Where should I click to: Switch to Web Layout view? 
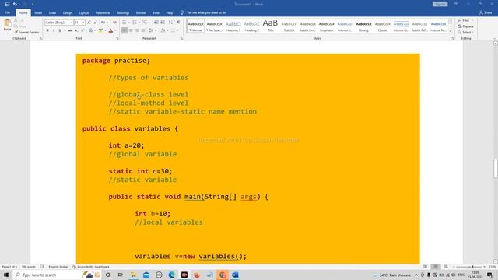tap(446, 267)
